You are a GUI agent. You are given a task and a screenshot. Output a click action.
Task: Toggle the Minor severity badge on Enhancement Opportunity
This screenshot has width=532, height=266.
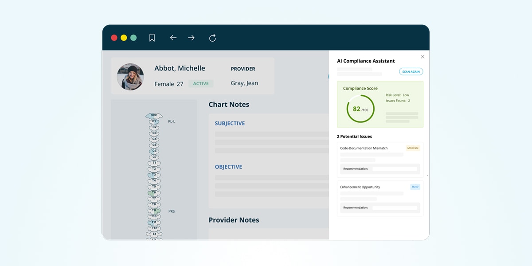point(415,187)
